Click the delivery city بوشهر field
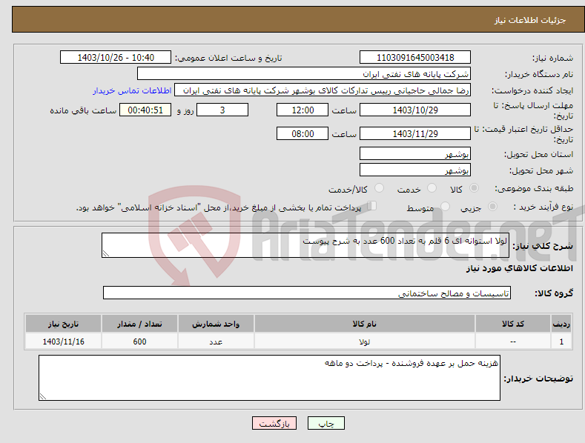Viewport: 585px width, 443px height. click(415, 170)
